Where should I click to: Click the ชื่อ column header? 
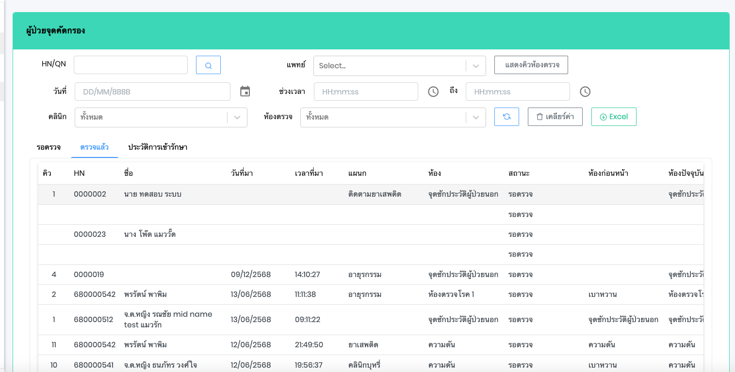pyautogui.click(x=129, y=173)
